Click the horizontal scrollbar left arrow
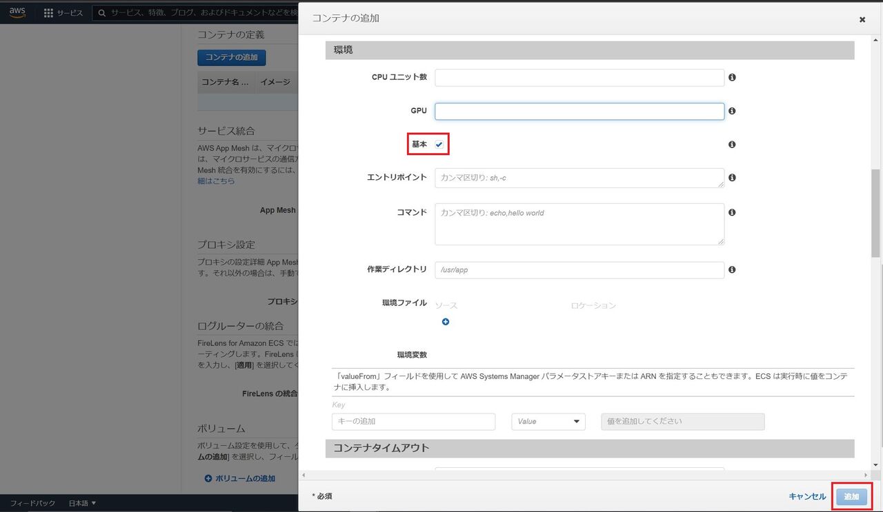 pos(304,475)
